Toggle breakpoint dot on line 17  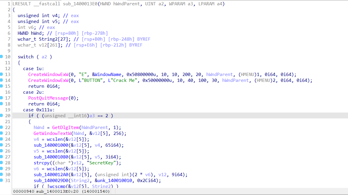[1, 98]
